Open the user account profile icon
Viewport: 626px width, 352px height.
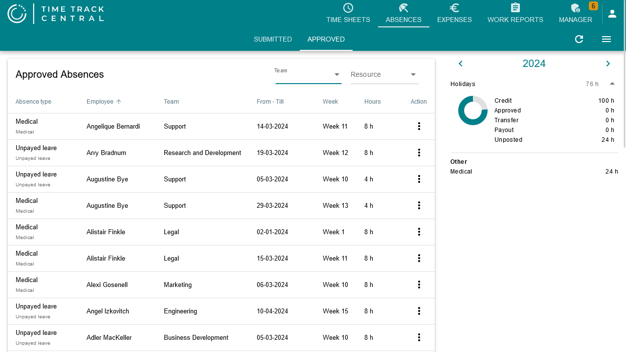click(612, 14)
